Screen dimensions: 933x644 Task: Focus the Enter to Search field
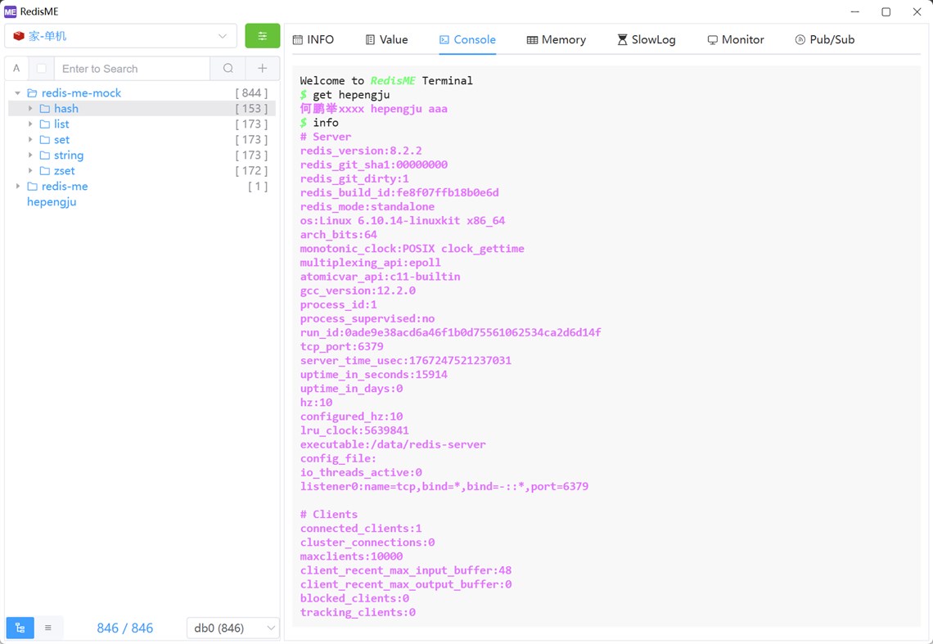tap(132, 69)
